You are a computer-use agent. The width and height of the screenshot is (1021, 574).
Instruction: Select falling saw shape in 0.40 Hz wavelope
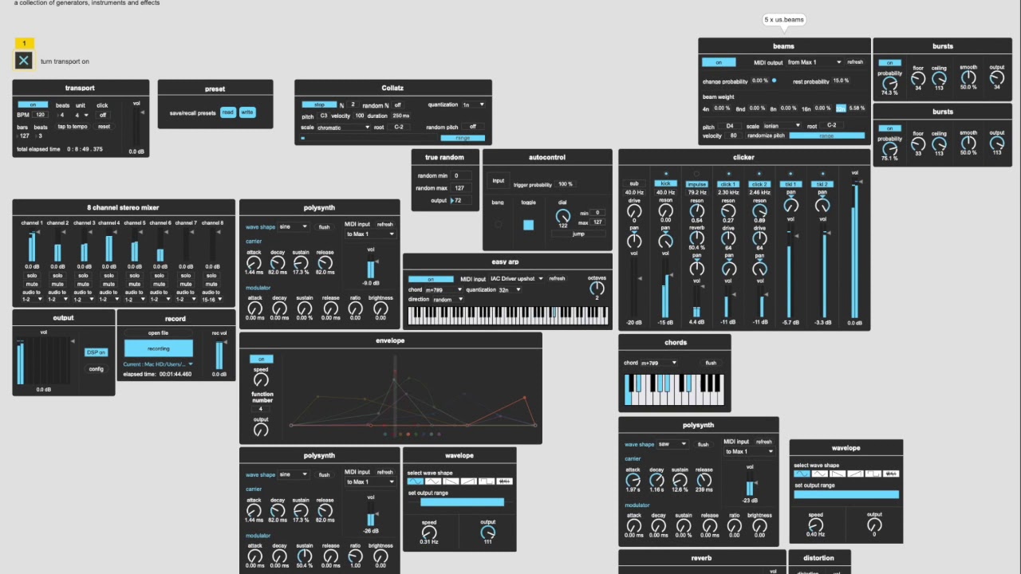click(x=838, y=474)
